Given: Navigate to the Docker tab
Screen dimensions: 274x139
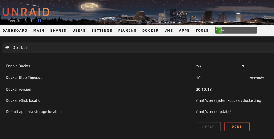Looking at the screenshot, I should pyautogui.click(x=150, y=31).
